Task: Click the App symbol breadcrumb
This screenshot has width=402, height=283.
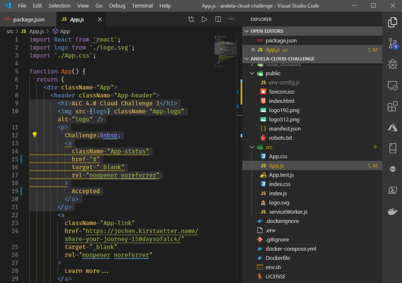Action: (x=62, y=31)
